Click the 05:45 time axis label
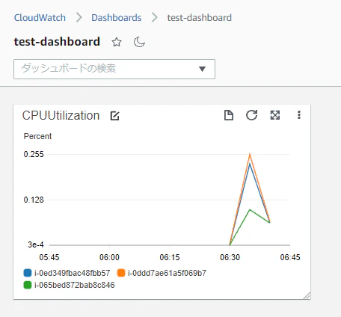The height and width of the screenshot is (317, 341). click(x=49, y=257)
